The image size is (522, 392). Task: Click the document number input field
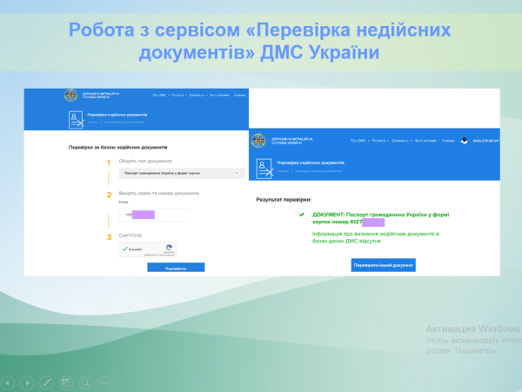(x=153, y=214)
